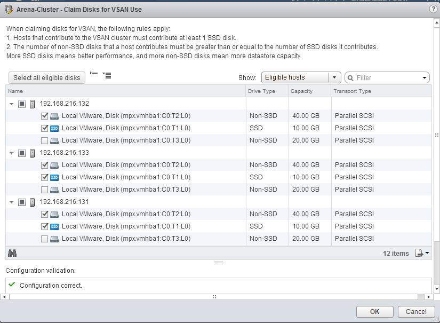Click SSD disk icon under host 192.168.216.131
Image resolution: width=440 pixels, height=323 pixels.
54,227
